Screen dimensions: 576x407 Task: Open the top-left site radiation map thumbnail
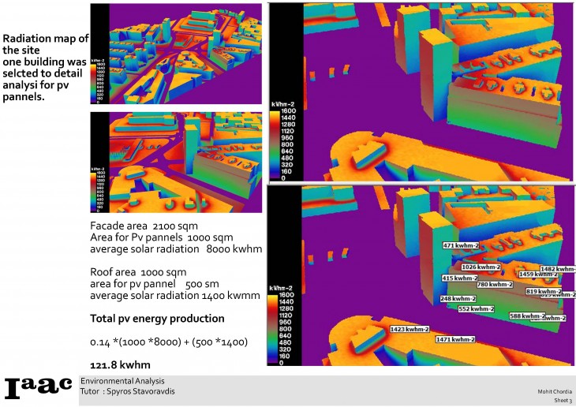(x=176, y=54)
